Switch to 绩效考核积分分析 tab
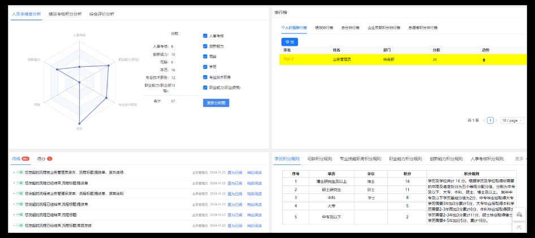The width and height of the screenshot is (535, 238). coord(65,14)
